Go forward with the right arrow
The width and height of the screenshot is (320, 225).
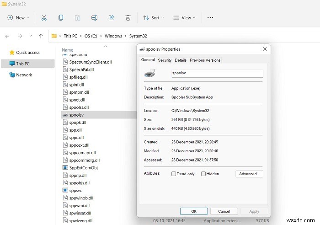(20, 36)
